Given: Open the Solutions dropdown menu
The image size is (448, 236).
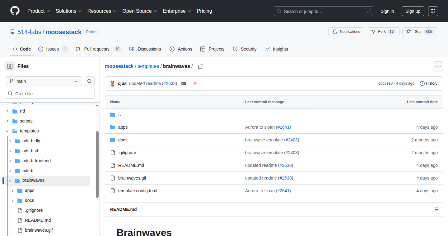Looking at the screenshot, I should pyautogui.click(x=69, y=11).
